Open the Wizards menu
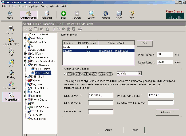 point(55,6)
